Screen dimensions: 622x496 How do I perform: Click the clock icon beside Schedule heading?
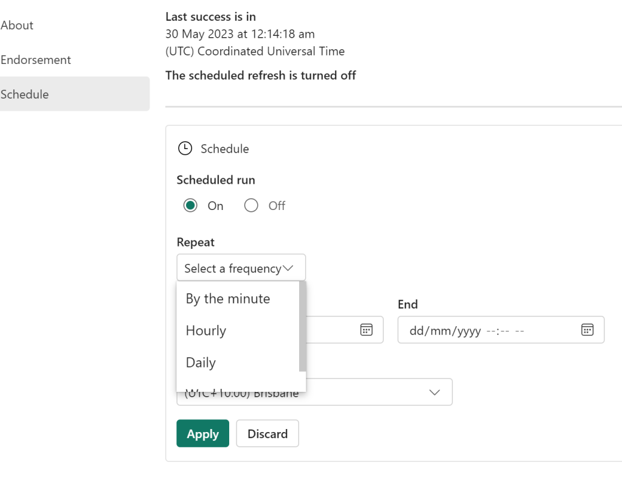(x=184, y=148)
